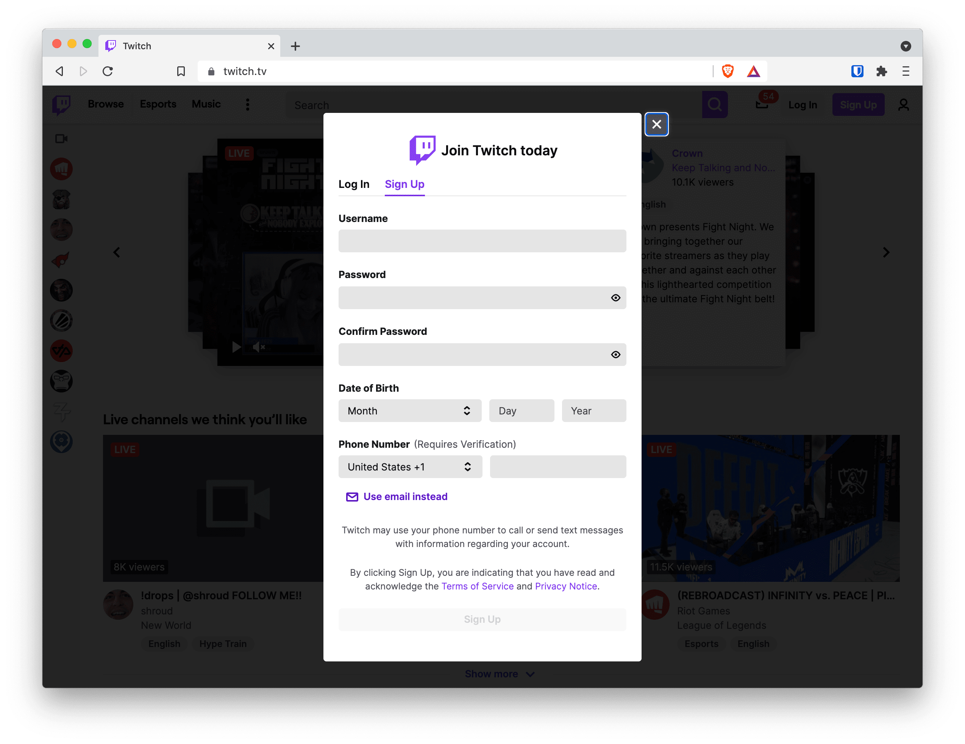Open Bitwarden extension icon
This screenshot has height=744, width=965.
857,71
